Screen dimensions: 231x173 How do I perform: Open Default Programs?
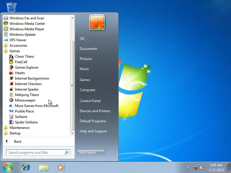[x=93, y=121]
